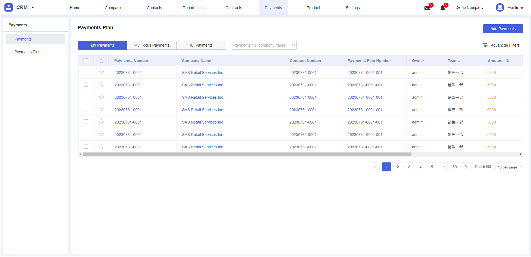Open the Opportunities menu
This screenshot has height=257, width=531.
194,8
